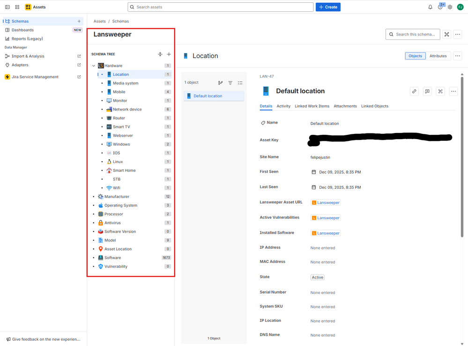
Task: Switch to Attributes view
Action: pos(438,56)
